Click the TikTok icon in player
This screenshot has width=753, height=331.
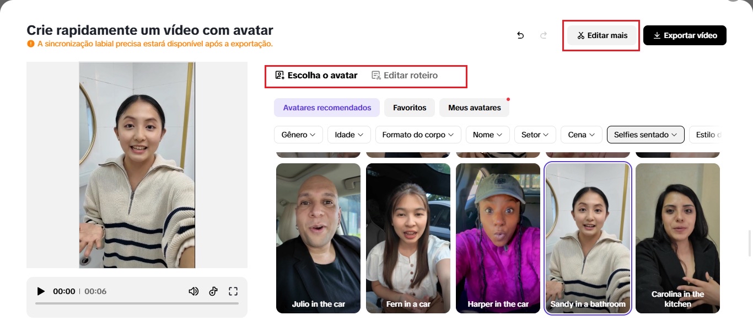213,291
